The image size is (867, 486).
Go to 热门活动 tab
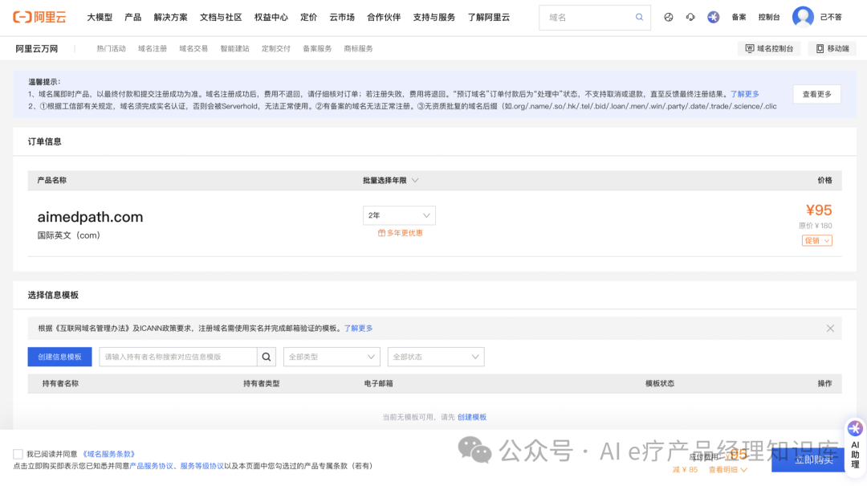tap(111, 49)
